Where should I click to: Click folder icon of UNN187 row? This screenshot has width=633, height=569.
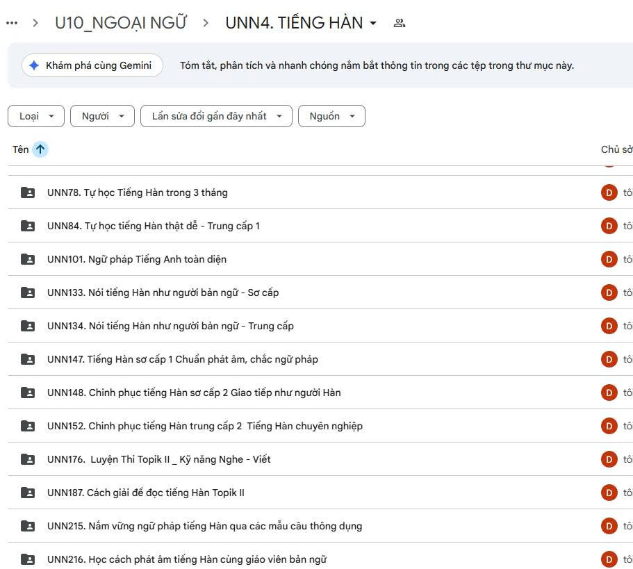click(28, 493)
